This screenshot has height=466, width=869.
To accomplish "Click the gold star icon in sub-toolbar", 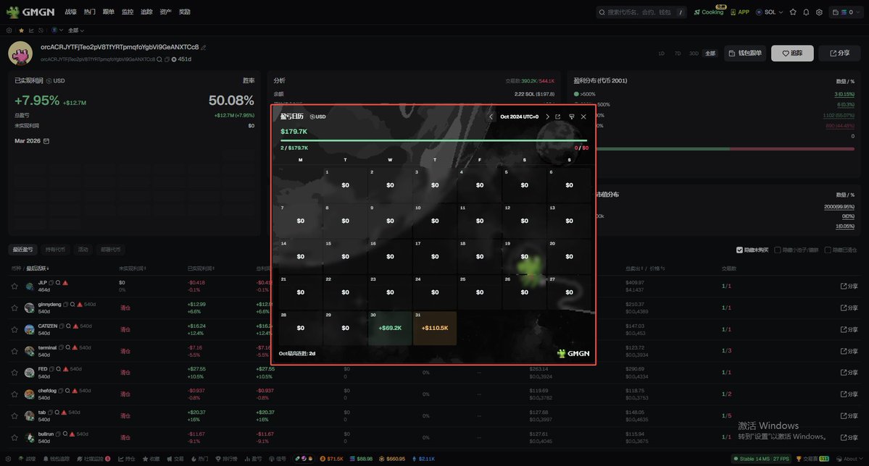I will (x=22, y=30).
